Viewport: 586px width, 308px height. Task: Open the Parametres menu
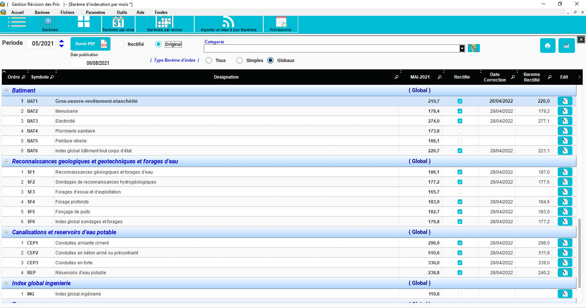95,12
